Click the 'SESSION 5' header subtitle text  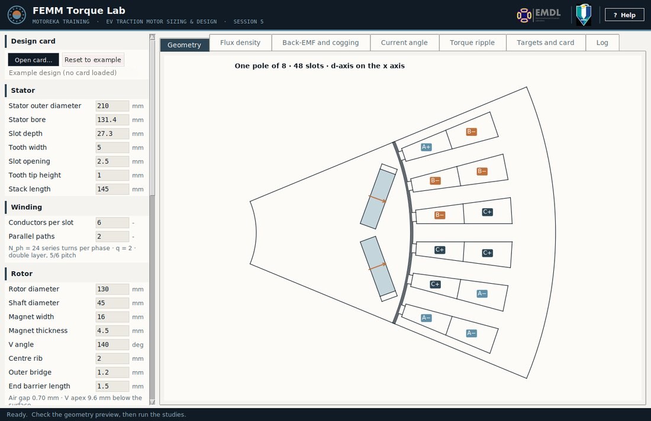[x=249, y=21]
